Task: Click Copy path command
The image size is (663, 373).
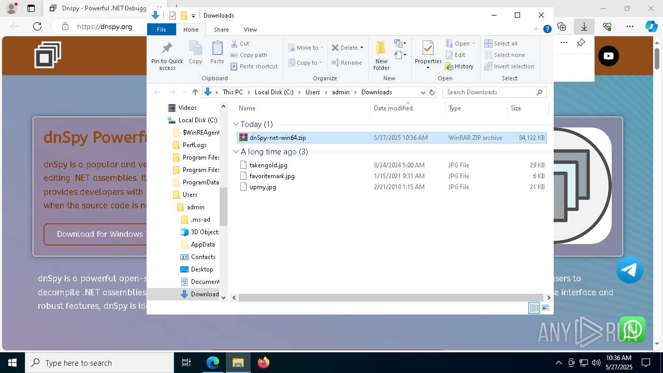Action: 249,55
